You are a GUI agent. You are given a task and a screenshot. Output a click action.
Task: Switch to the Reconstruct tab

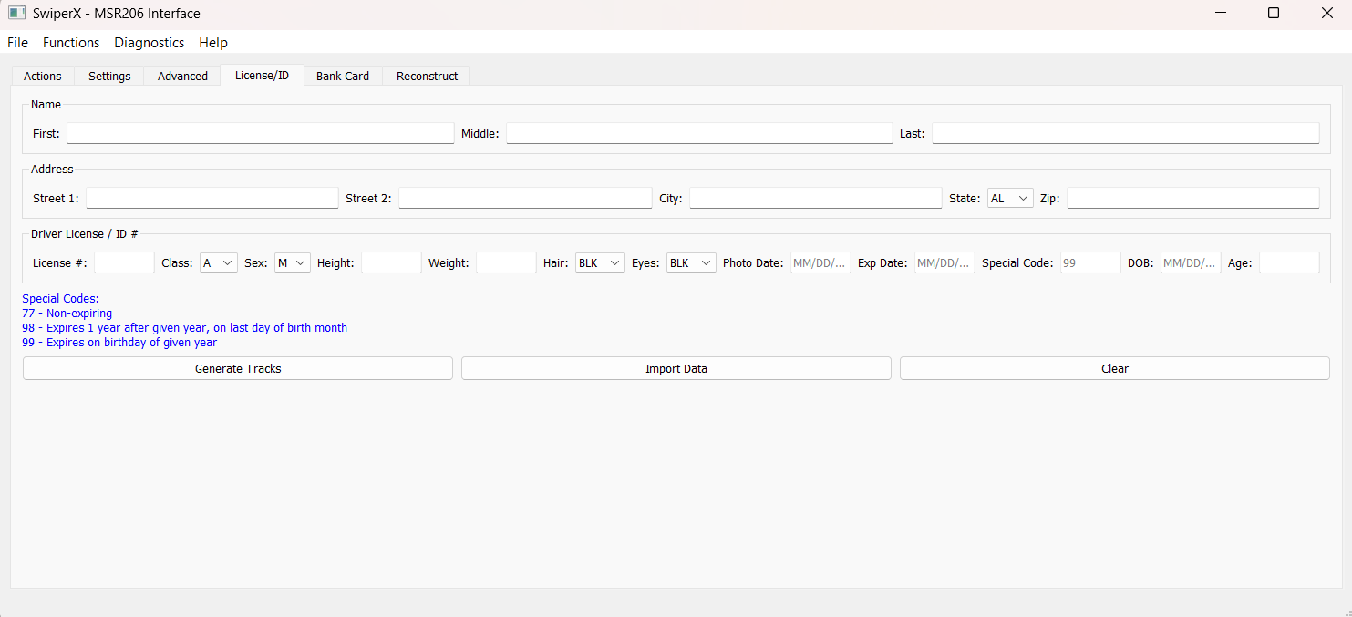click(x=427, y=76)
